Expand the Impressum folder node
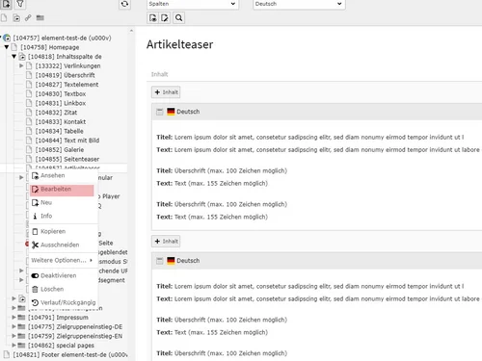The width and height of the screenshot is (482, 361). pos(13,318)
